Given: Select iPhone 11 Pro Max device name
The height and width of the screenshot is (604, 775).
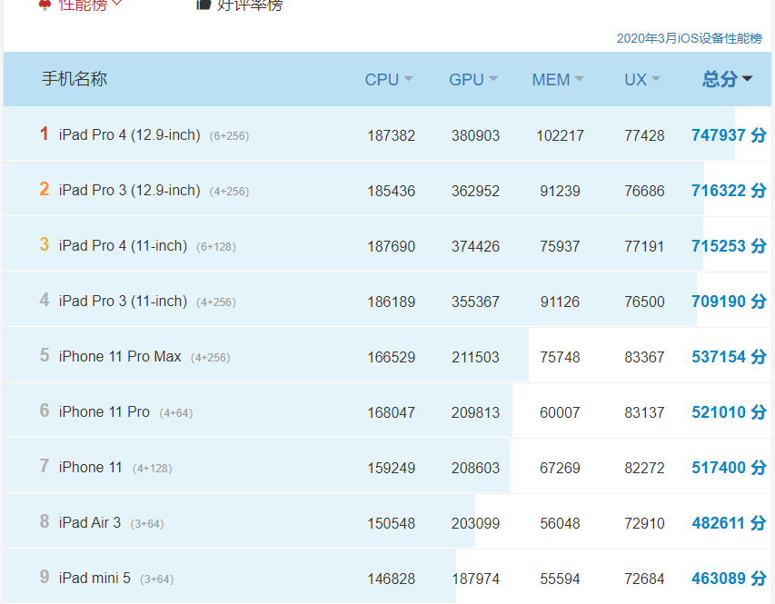Looking at the screenshot, I should [x=120, y=356].
